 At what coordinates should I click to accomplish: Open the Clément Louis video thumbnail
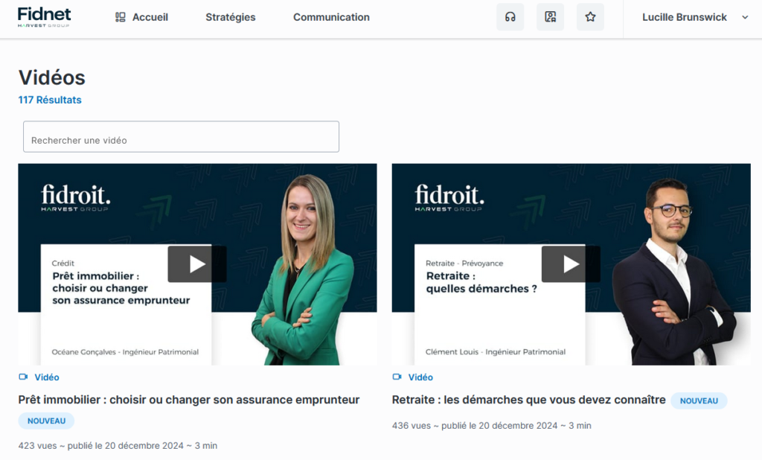571,264
